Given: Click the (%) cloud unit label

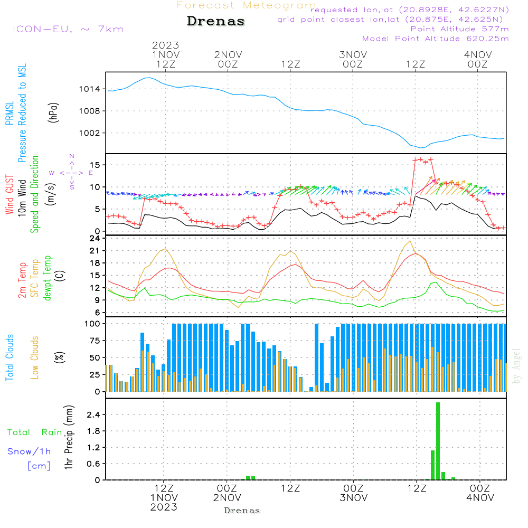Looking at the screenshot, I should (59, 357).
